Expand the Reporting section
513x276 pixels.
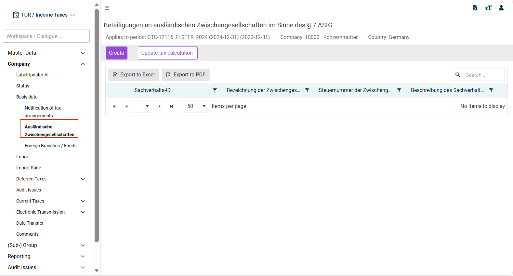tap(83, 256)
